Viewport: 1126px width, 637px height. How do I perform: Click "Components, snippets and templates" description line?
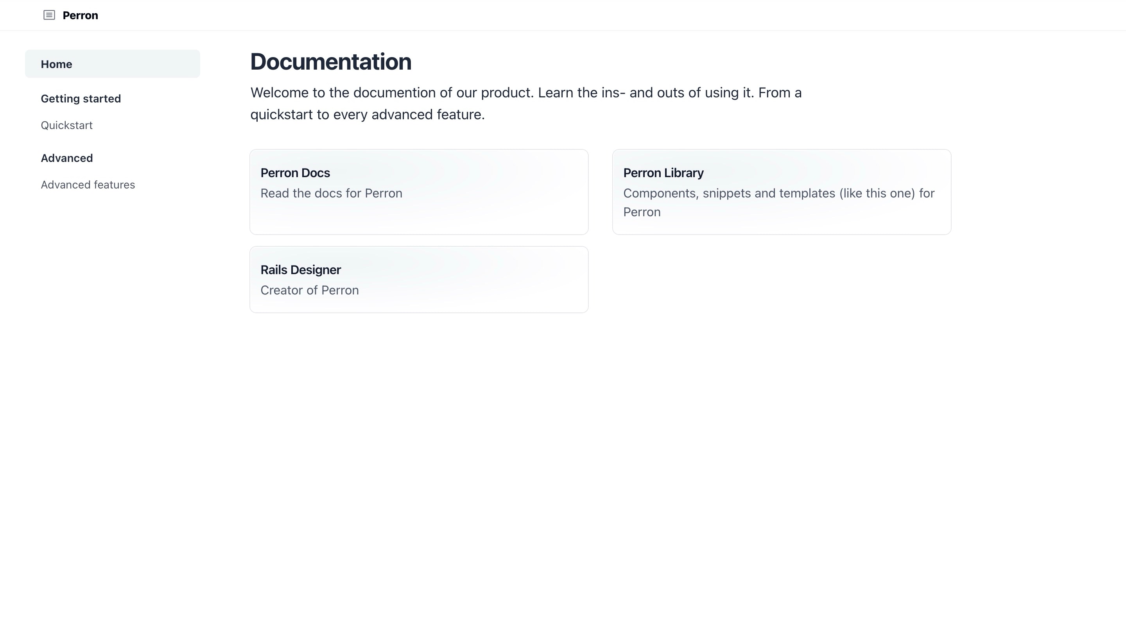[x=729, y=194]
